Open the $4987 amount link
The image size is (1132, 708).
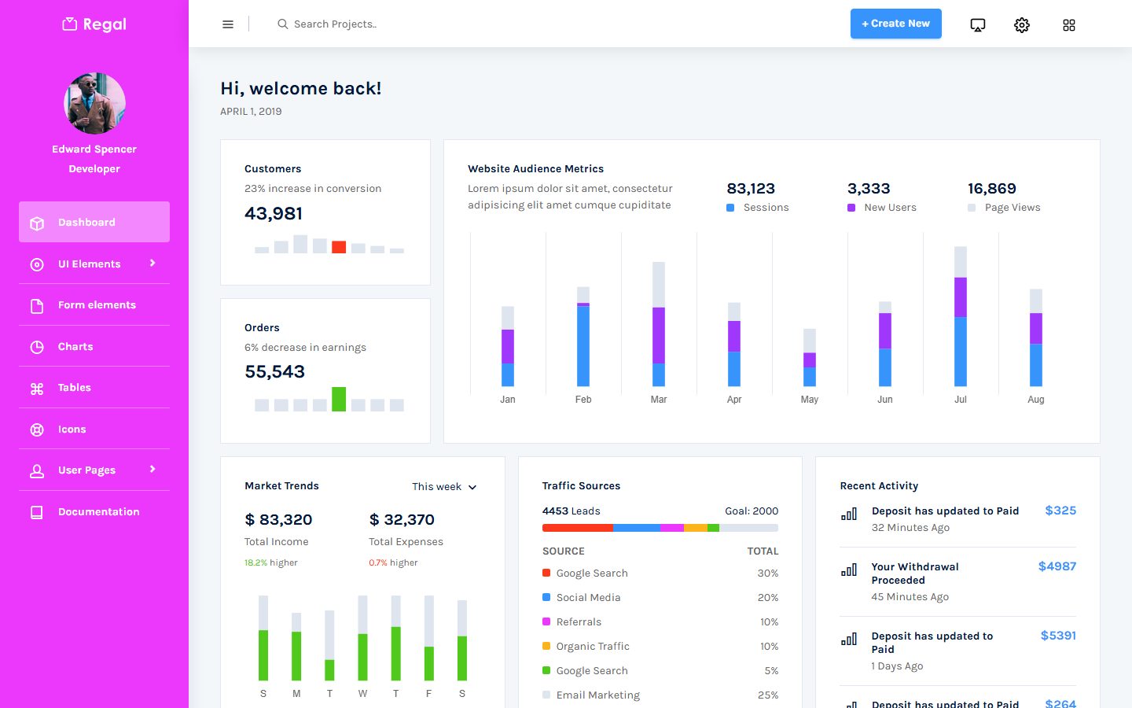[1057, 566]
